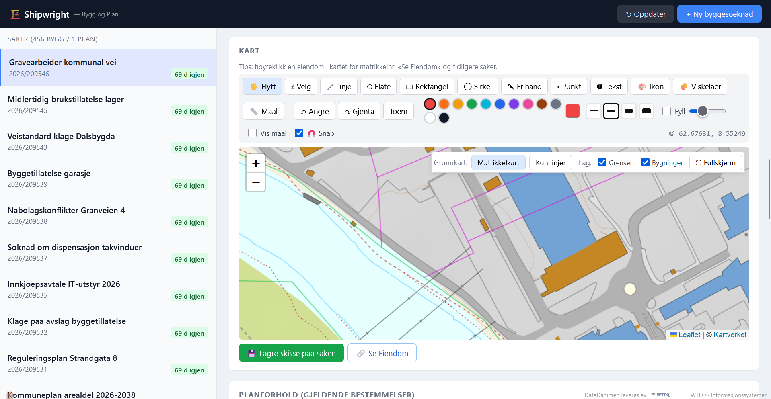Select the Viskelaer eraser tool
The image size is (771, 399).
click(700, 86)
